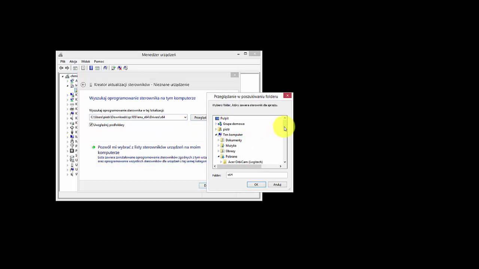Expand the Grupa domowa node

216,124
